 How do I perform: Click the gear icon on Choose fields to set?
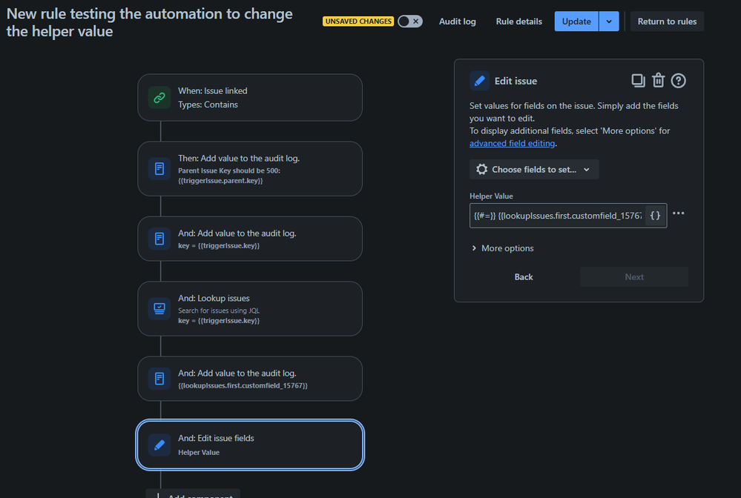click(x=481, y=170)
